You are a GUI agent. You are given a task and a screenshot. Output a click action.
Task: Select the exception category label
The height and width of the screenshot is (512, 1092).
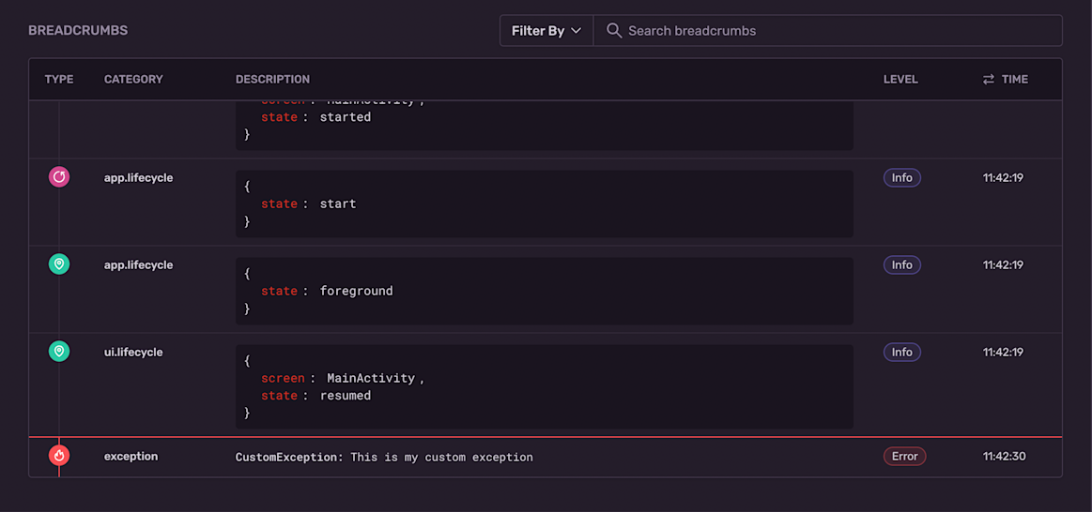click(x=131, y=457)
